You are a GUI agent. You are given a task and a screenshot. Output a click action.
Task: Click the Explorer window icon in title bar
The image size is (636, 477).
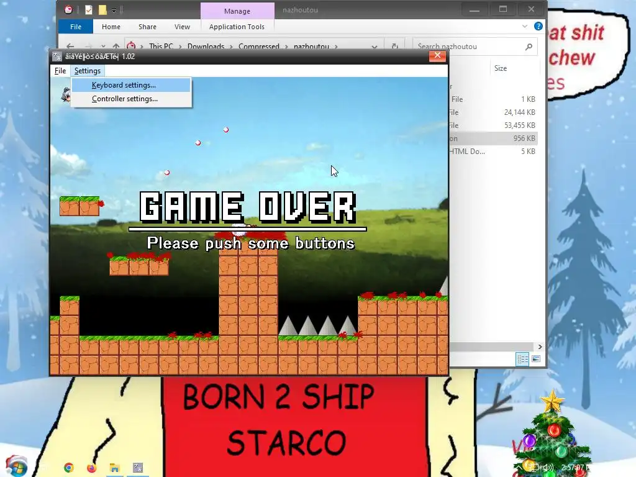[69, 9]
